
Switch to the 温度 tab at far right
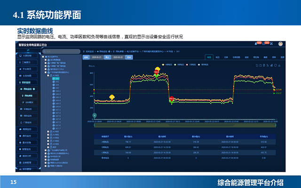(x=282, y=57)
